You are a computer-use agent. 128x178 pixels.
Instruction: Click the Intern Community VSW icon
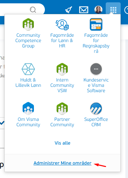click(62, 69)
